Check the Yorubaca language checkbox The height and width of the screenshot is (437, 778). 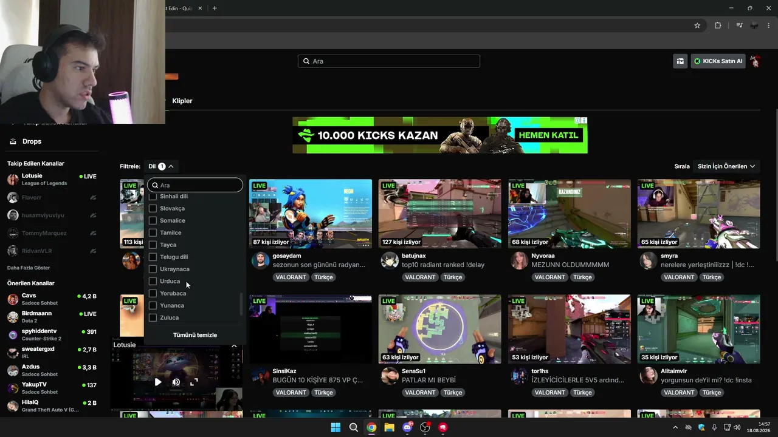pos(153,293)
